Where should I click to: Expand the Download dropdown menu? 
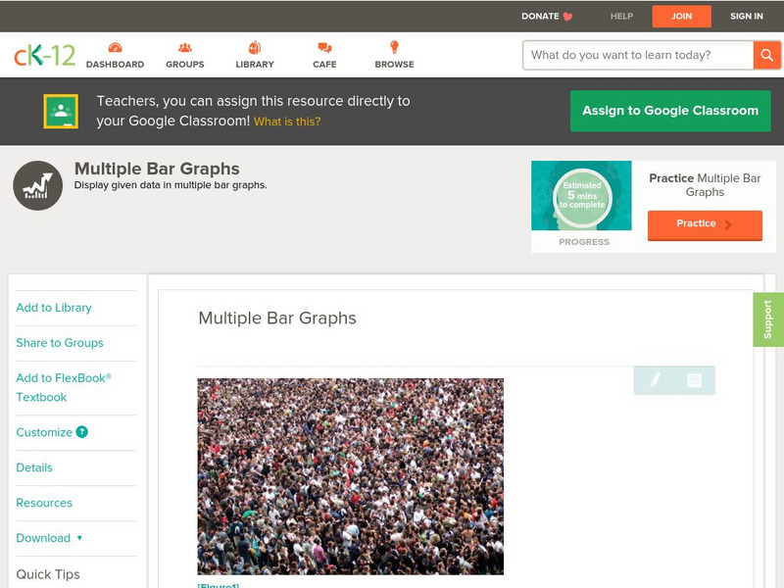click(x=49, y=538)
